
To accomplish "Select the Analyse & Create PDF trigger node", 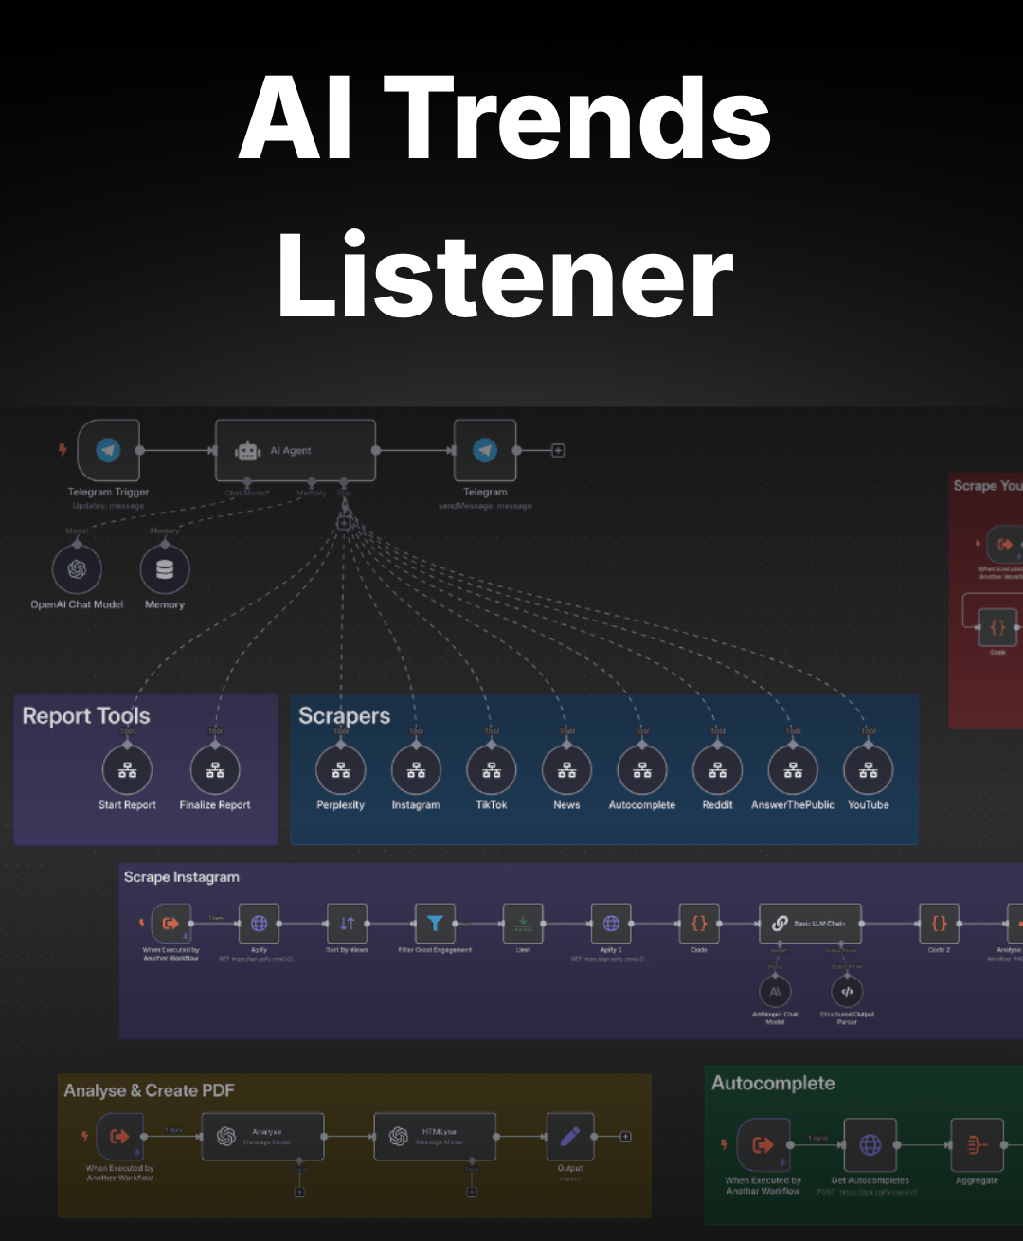I will [x=120, y=1136].
